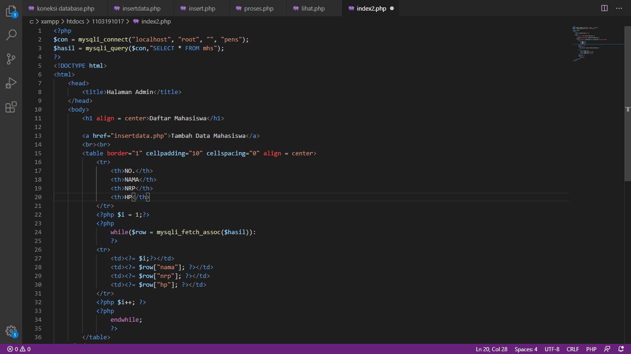Open More Actions ellipsis menu
The image size is (631, 354).
tap(619, 8)
